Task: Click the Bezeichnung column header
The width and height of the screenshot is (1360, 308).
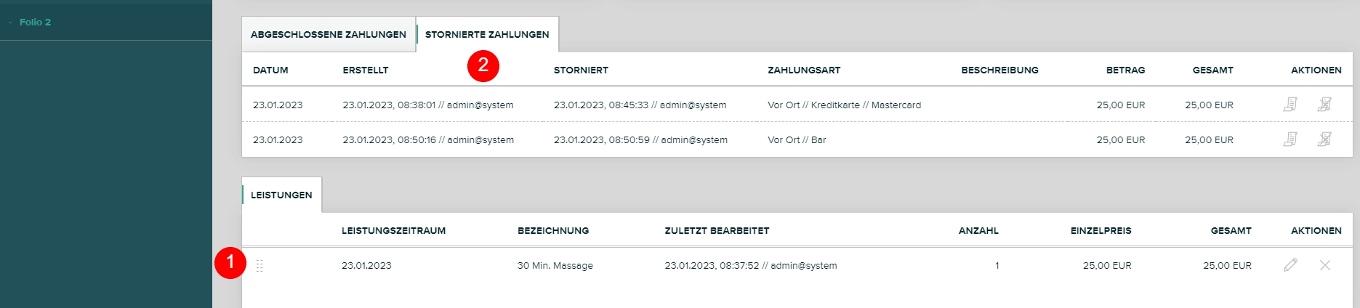Action: click(x=553, y=230)
